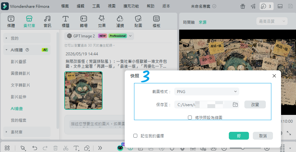Open the 模板 templates panel icon
This screenshot has width=296, height=152.
click(x=156, y=19)
